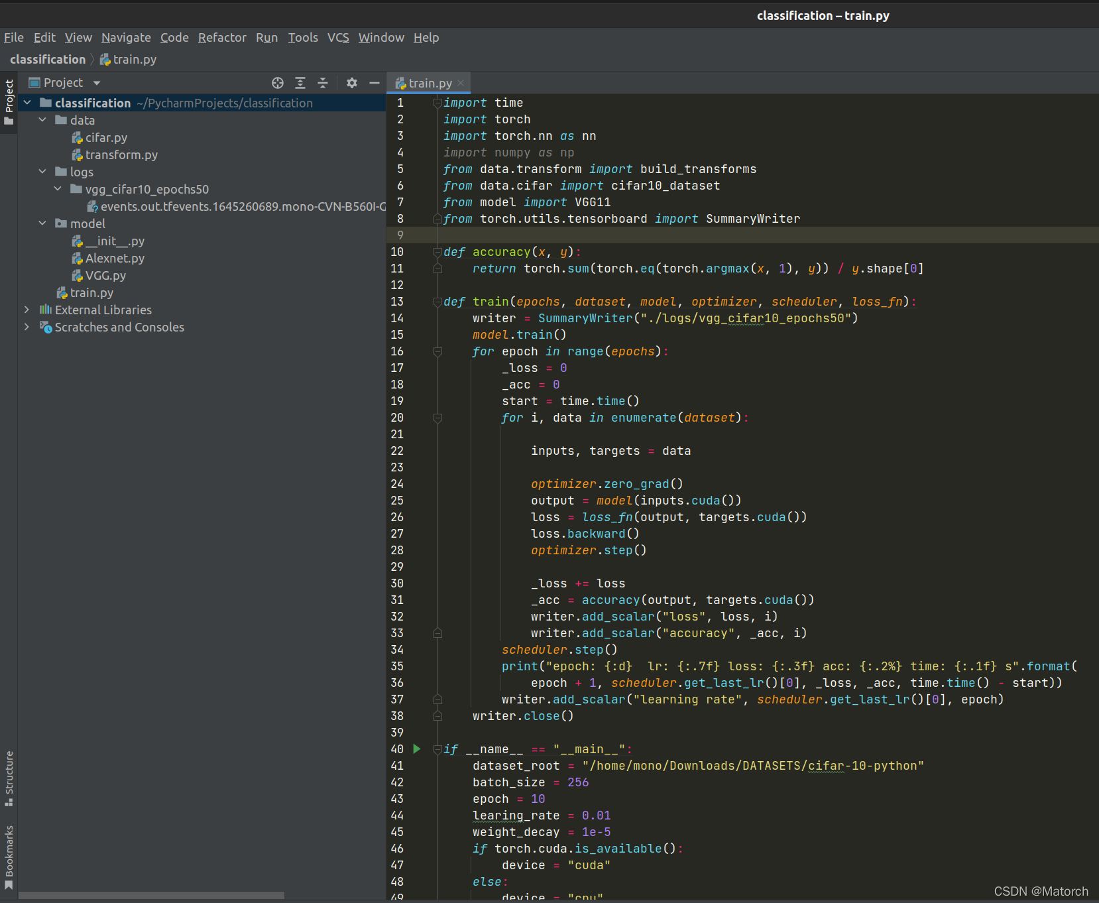This screenshot has width=1099, height=903.
Task: Click the data folder icon
Action: click(61, 120)
